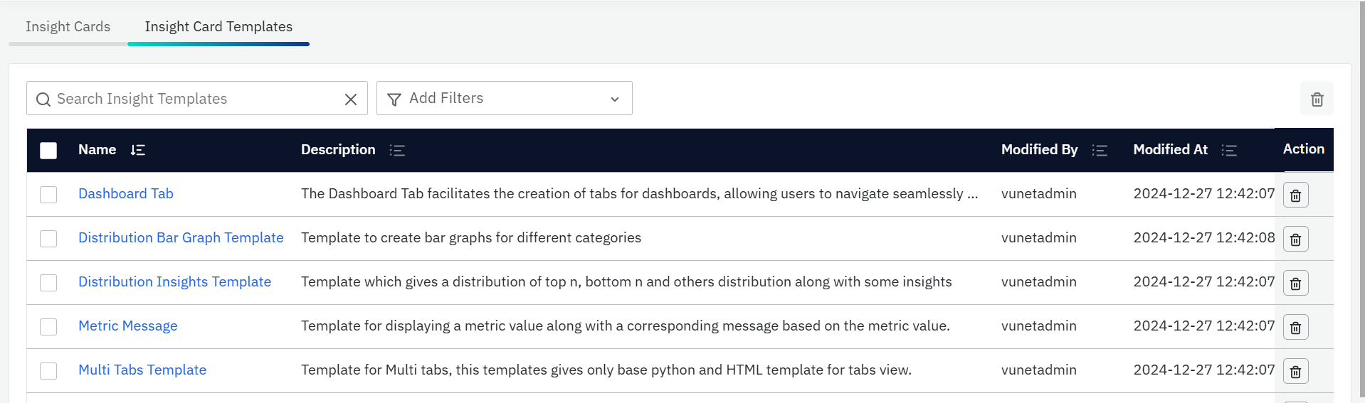Viewport: 1365px width, 403px height.
Task: Sort by Name column sort icon
Action: 138,150
